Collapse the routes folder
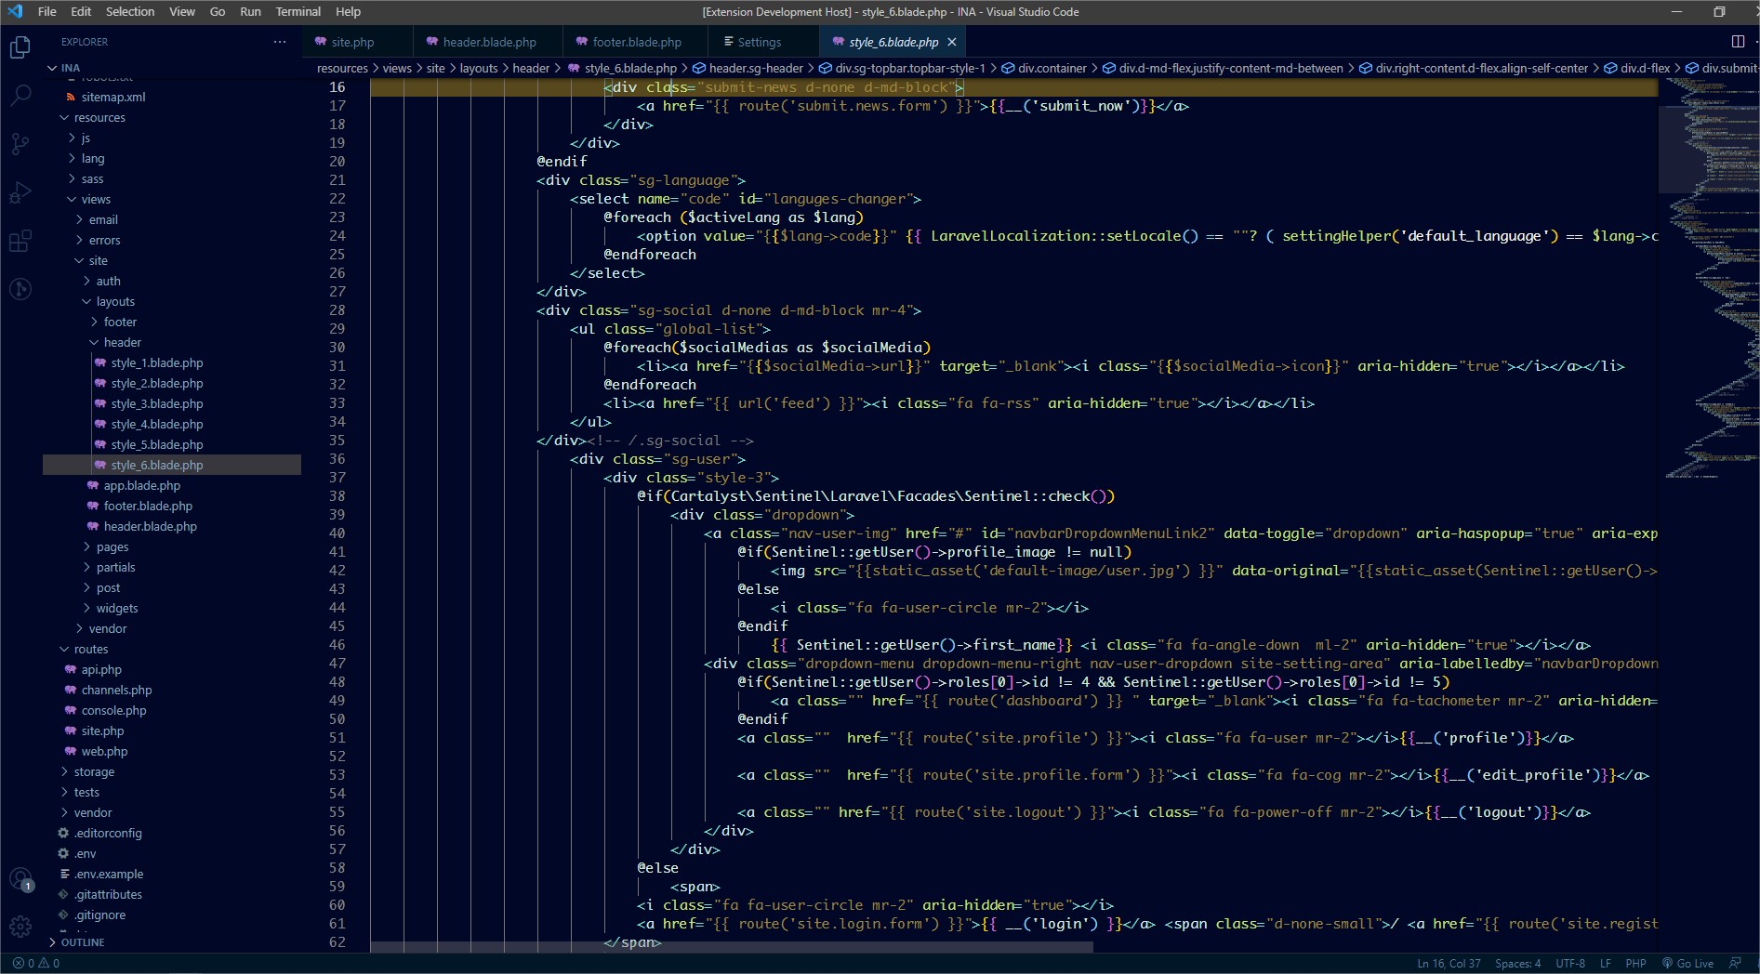The height and width of the screenshot is (974, 1760). (91, 649)
